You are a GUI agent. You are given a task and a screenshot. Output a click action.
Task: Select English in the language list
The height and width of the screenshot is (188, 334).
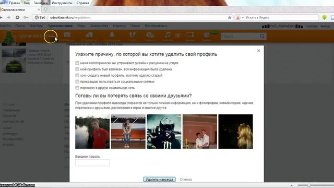tap(8, 145)
